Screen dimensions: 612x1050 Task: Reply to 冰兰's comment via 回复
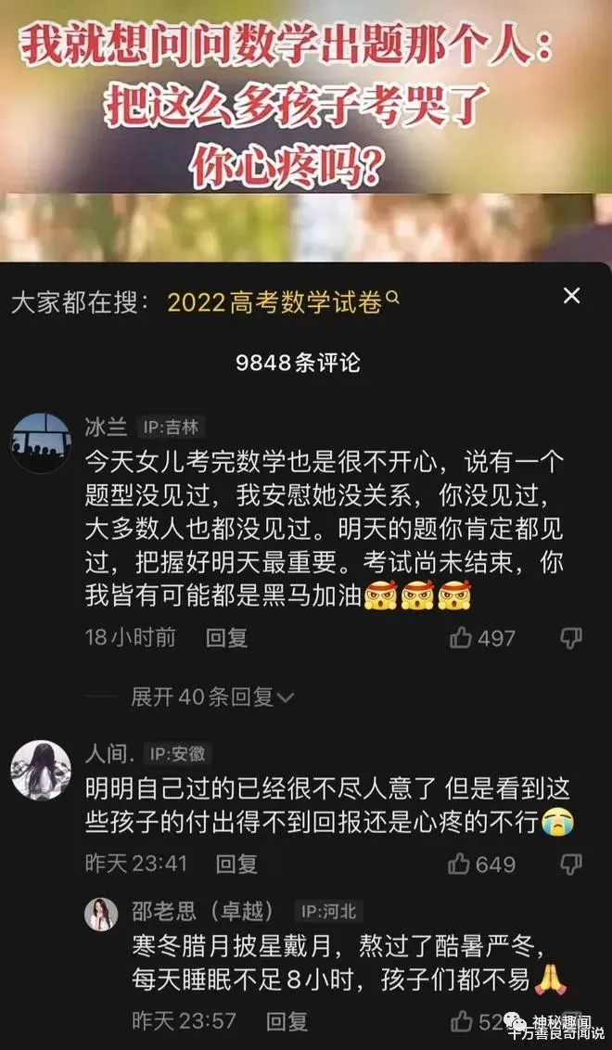click(x=226, y=637)
